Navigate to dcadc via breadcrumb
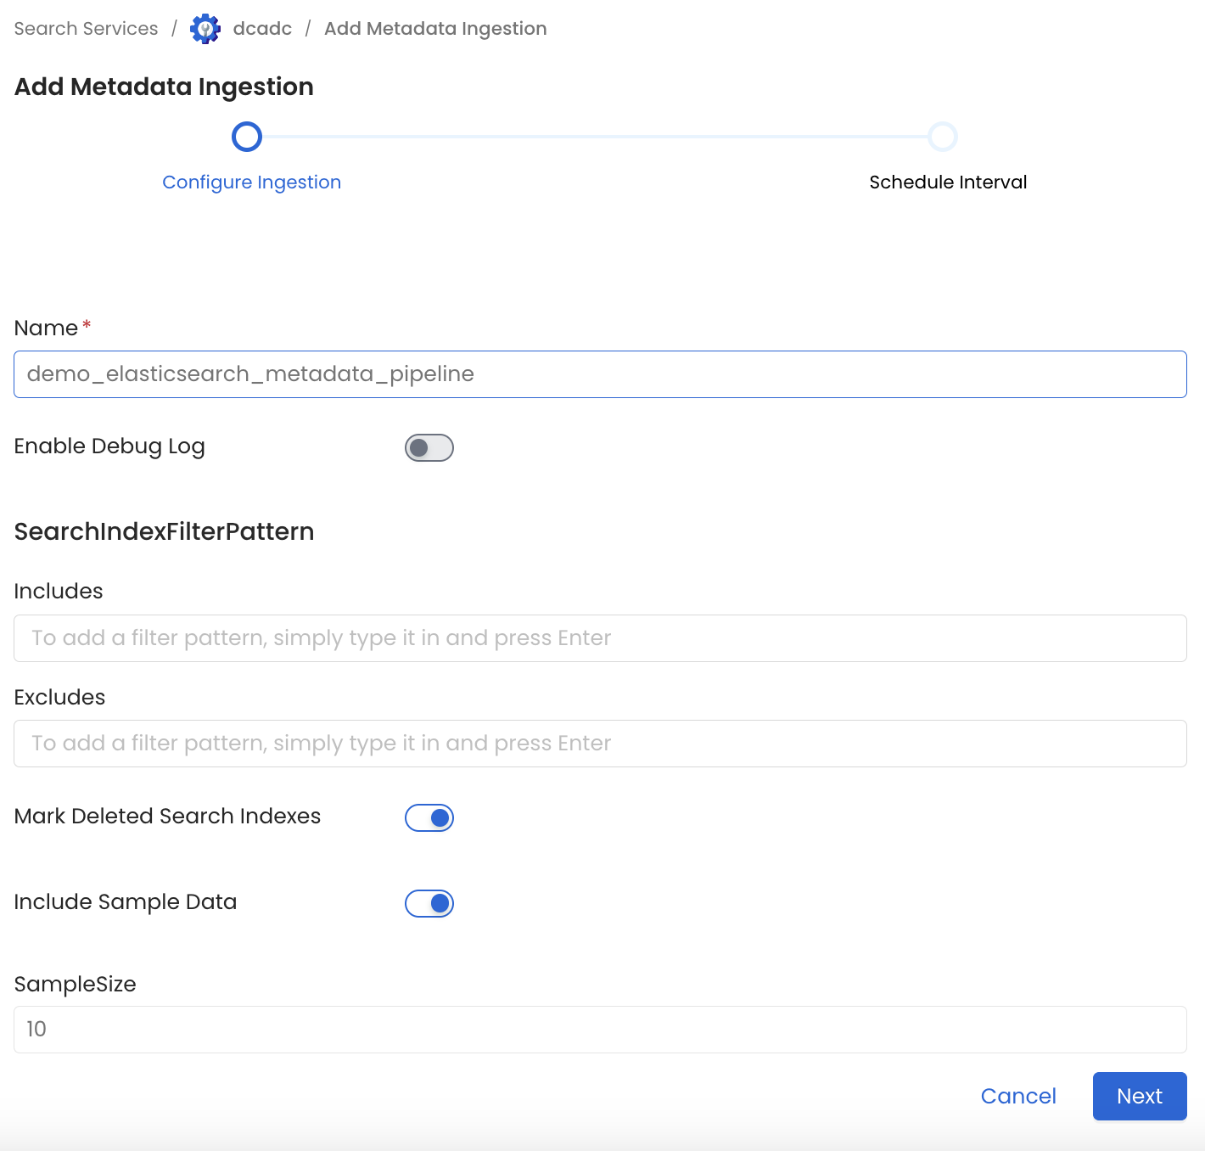The width and height of the screenshot is (1205, 1151). [x=261, y=28]
